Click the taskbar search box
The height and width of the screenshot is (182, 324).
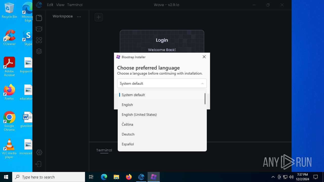point(49,177)
